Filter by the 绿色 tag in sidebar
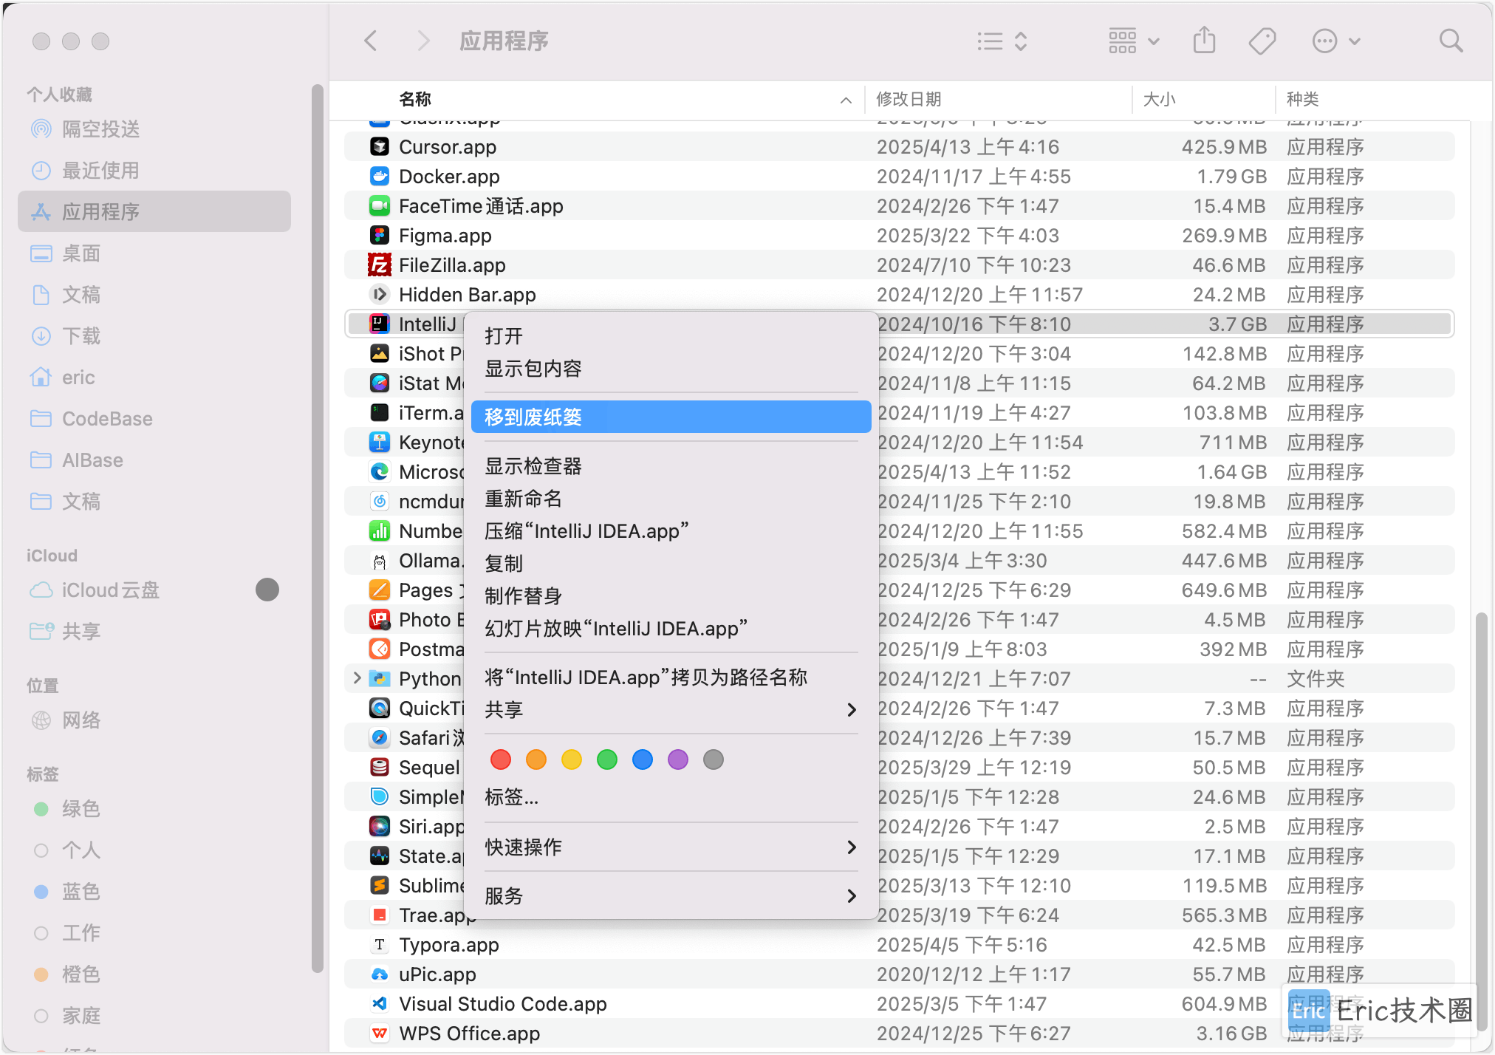 [x=154, y=809]
